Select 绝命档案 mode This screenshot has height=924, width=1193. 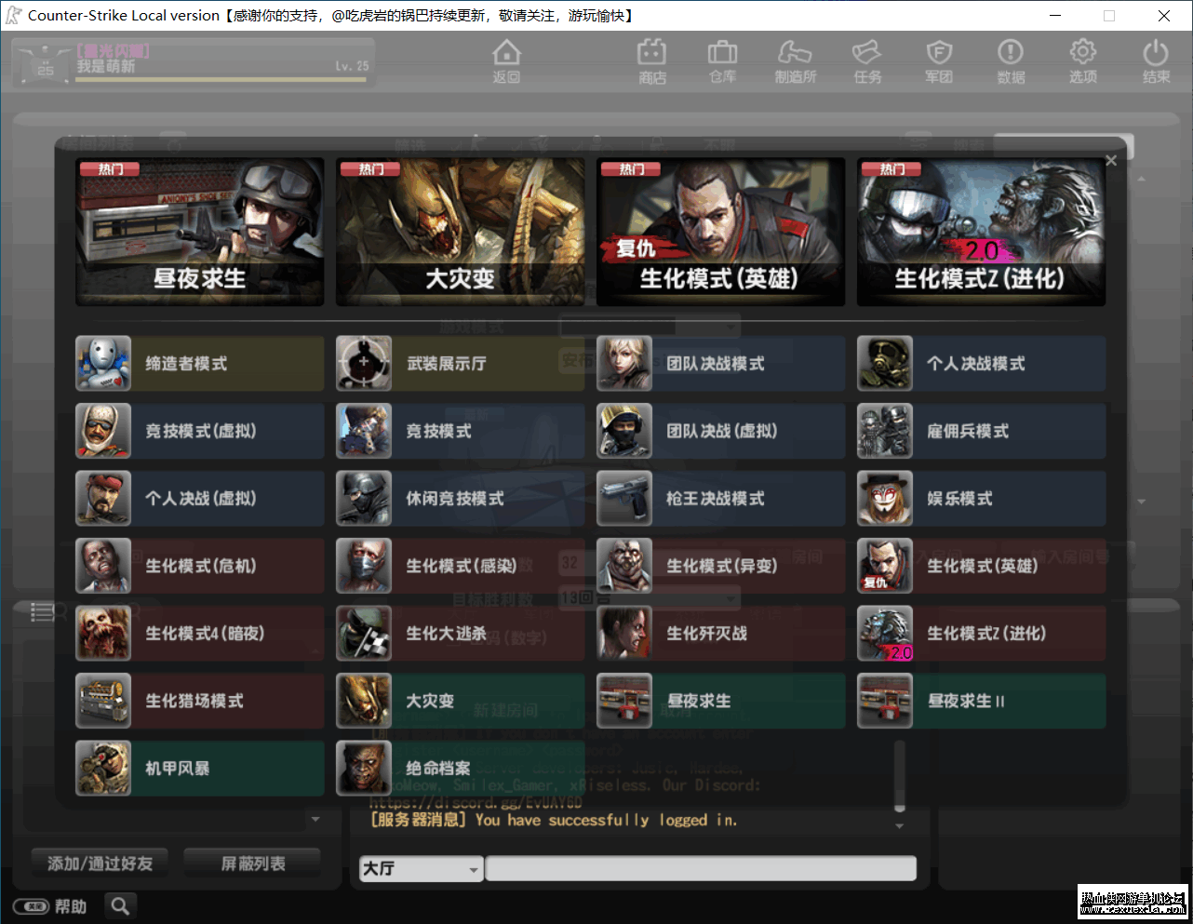461,769
